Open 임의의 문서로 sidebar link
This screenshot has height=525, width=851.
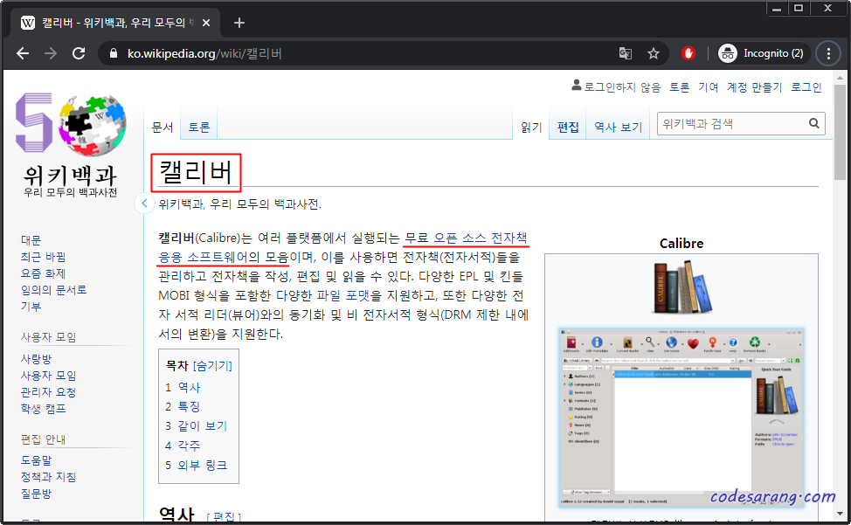coord(53,290)
